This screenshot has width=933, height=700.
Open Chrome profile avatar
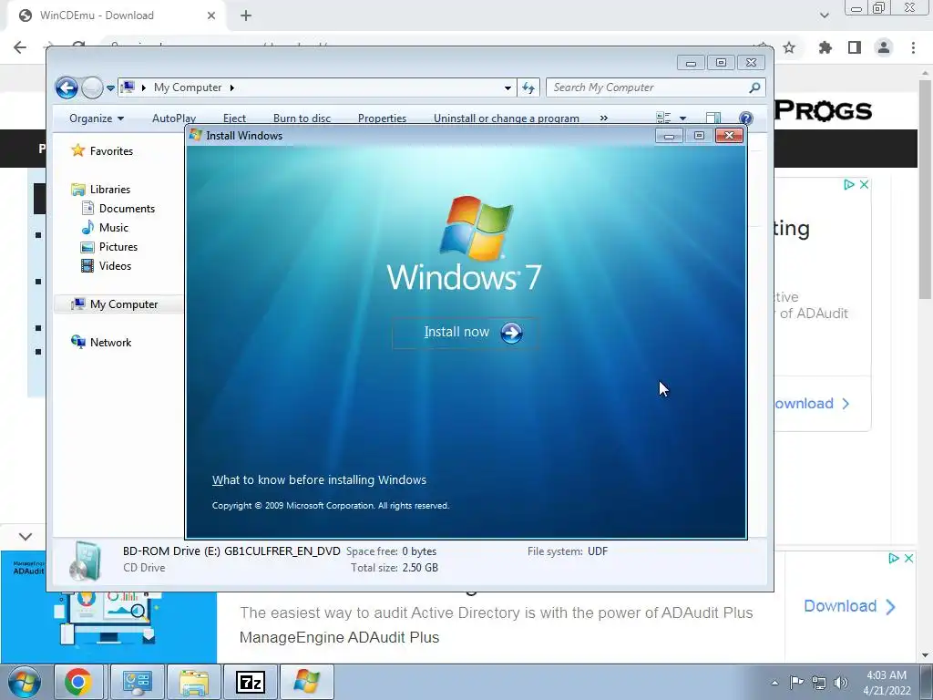(x=884, y=47)
